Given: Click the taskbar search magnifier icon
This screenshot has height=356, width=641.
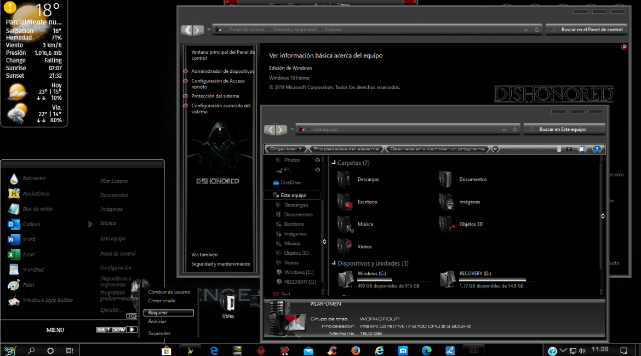Looking at the screenshot, I should [x=31, y=351].
